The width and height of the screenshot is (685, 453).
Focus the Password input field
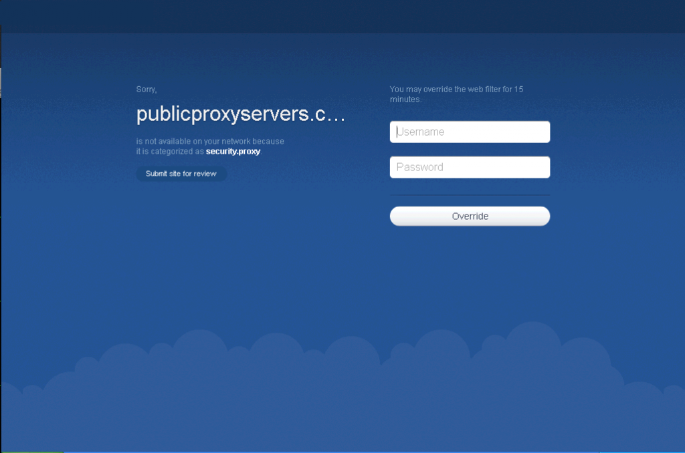[470, 167]
